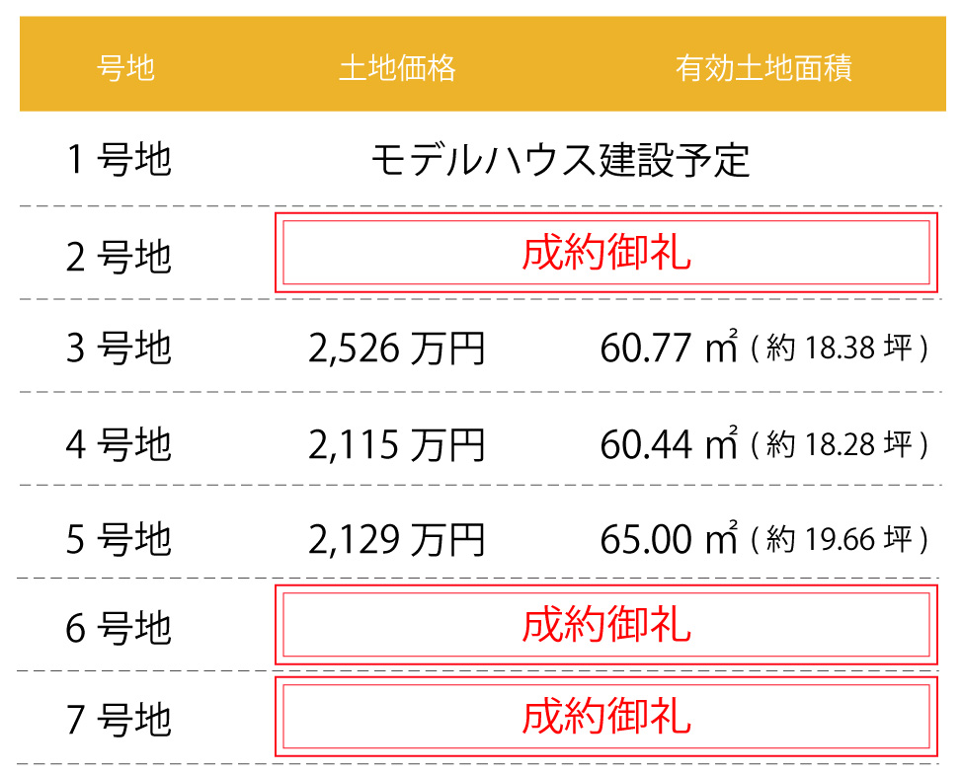Select the 3号地 row label

tap(119, 349)
